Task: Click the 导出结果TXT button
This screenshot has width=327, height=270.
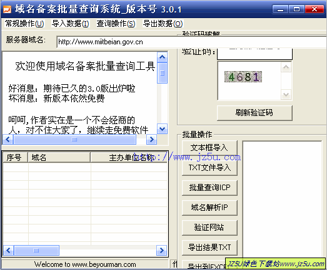Action: click(x=209, y=248)
